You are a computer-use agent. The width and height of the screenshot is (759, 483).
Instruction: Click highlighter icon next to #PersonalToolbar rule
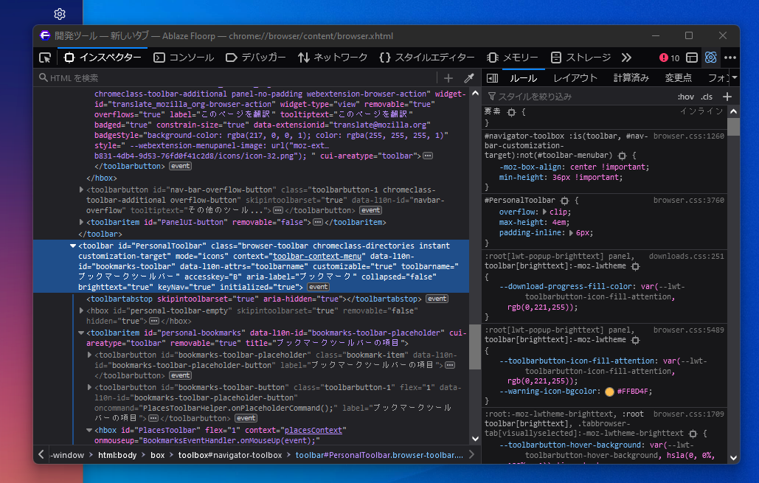pos(564,201)
